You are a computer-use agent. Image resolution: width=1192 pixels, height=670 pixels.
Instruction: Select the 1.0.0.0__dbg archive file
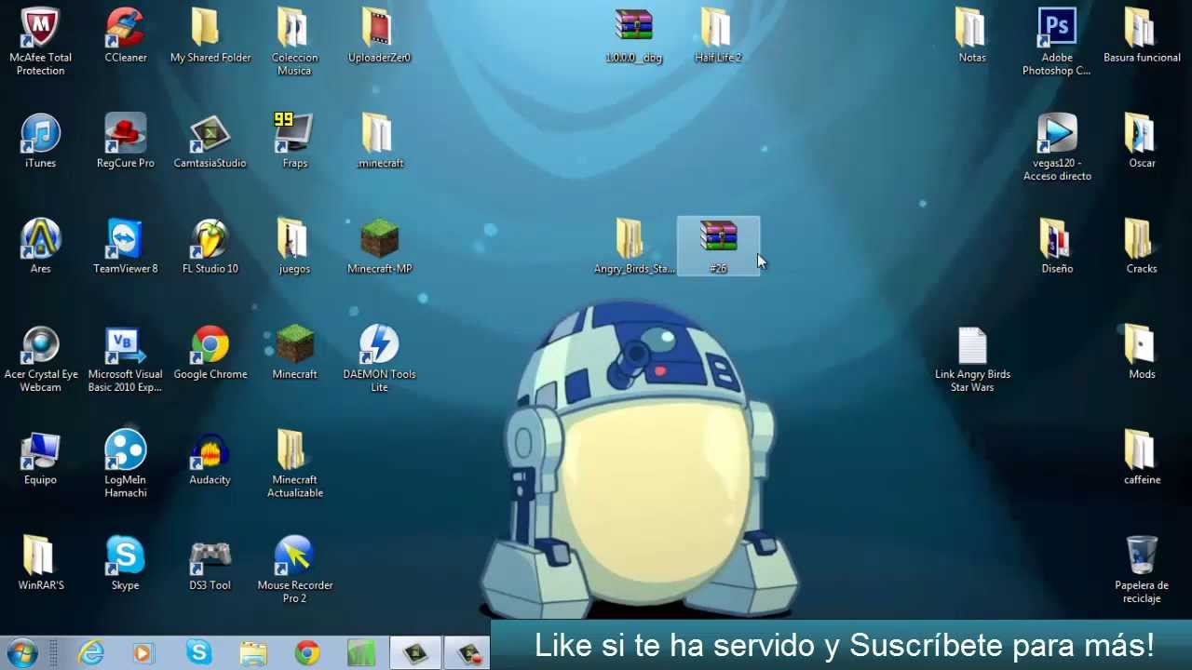[633, 35]
